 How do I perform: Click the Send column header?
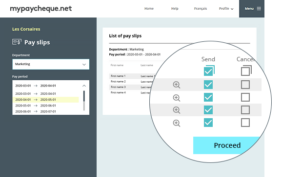208,59
